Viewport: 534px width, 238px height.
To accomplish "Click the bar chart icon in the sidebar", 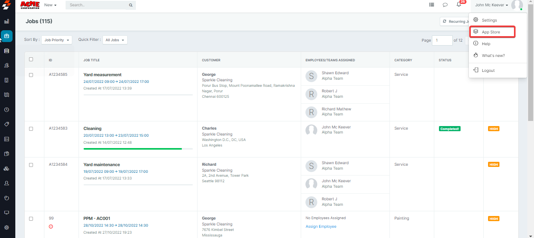I will pyautogui.click(x=7, y=21).
